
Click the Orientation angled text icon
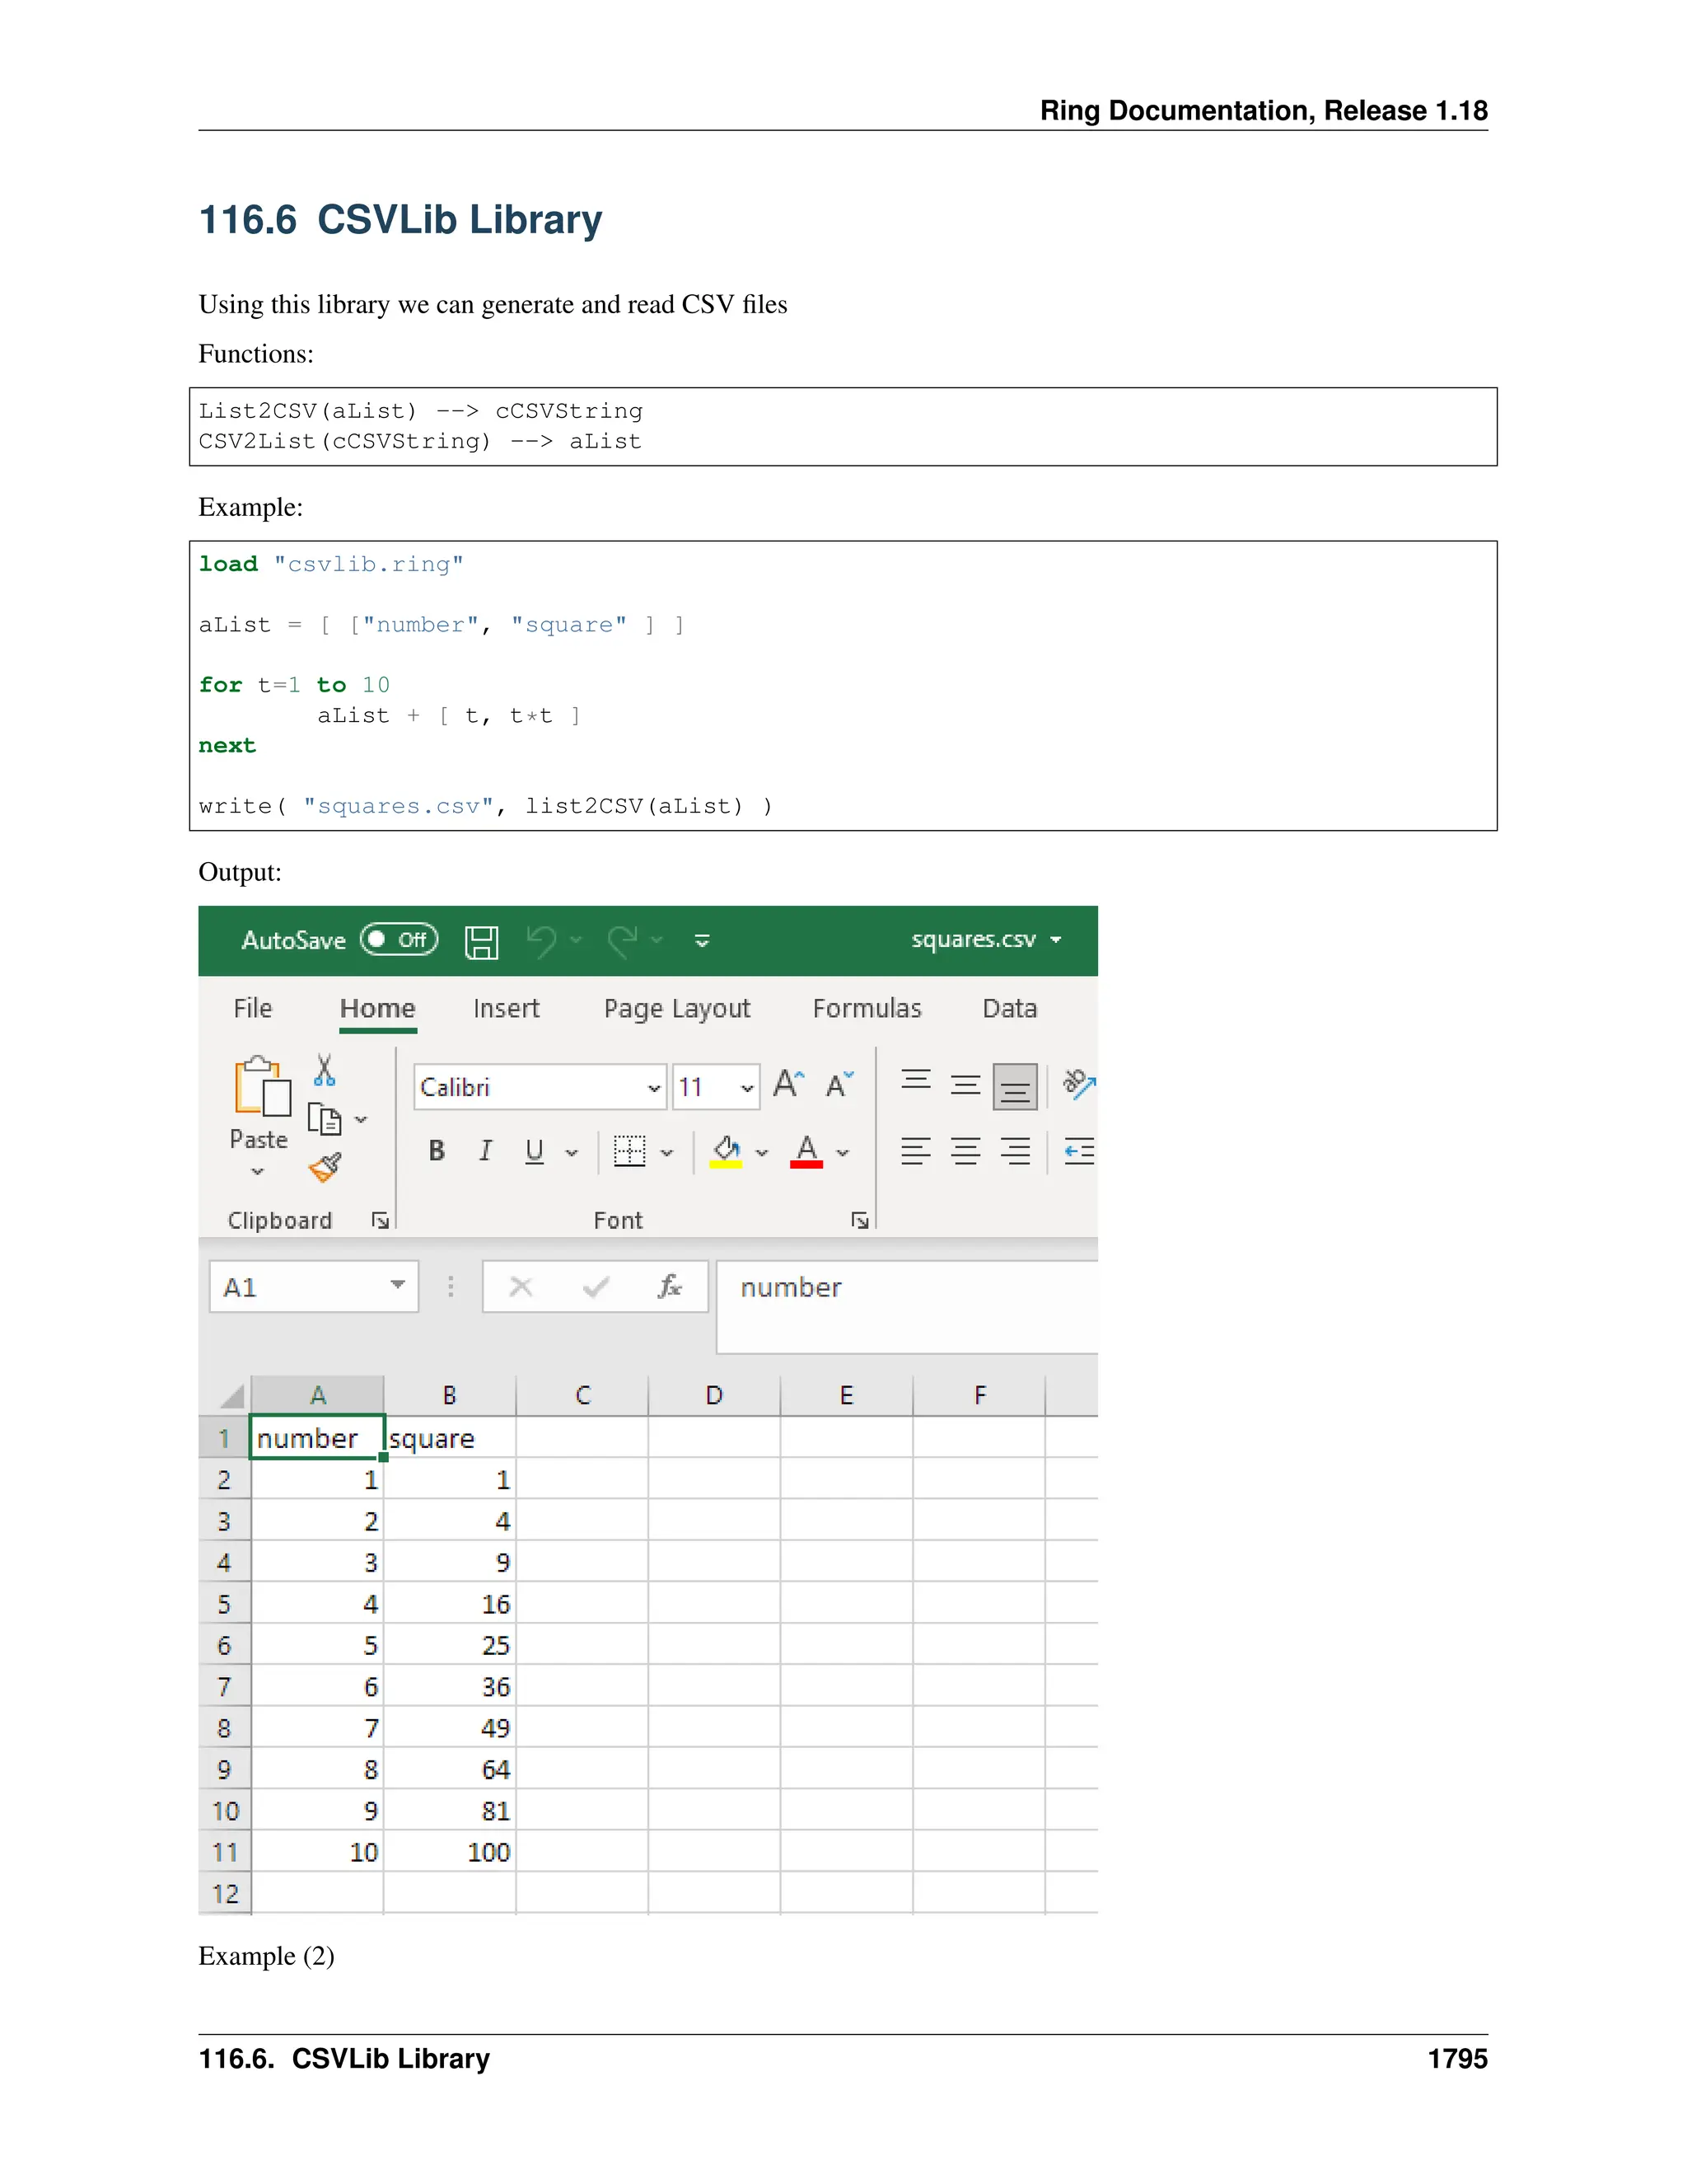(1078, 1084)
